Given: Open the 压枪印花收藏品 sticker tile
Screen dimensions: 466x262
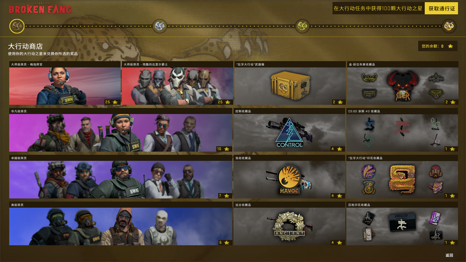Looking at the screenshot, I should 402,223.
